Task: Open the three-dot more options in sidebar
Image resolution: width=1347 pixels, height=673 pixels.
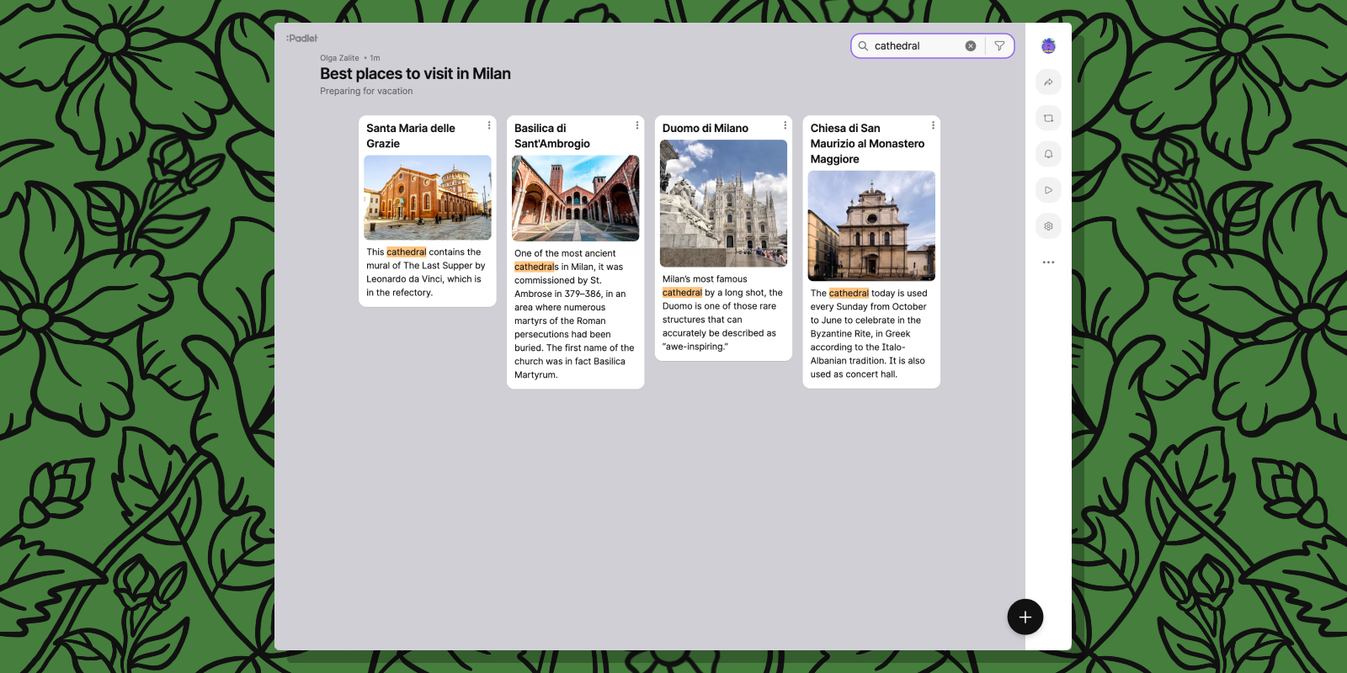Action: [1048, 262]
